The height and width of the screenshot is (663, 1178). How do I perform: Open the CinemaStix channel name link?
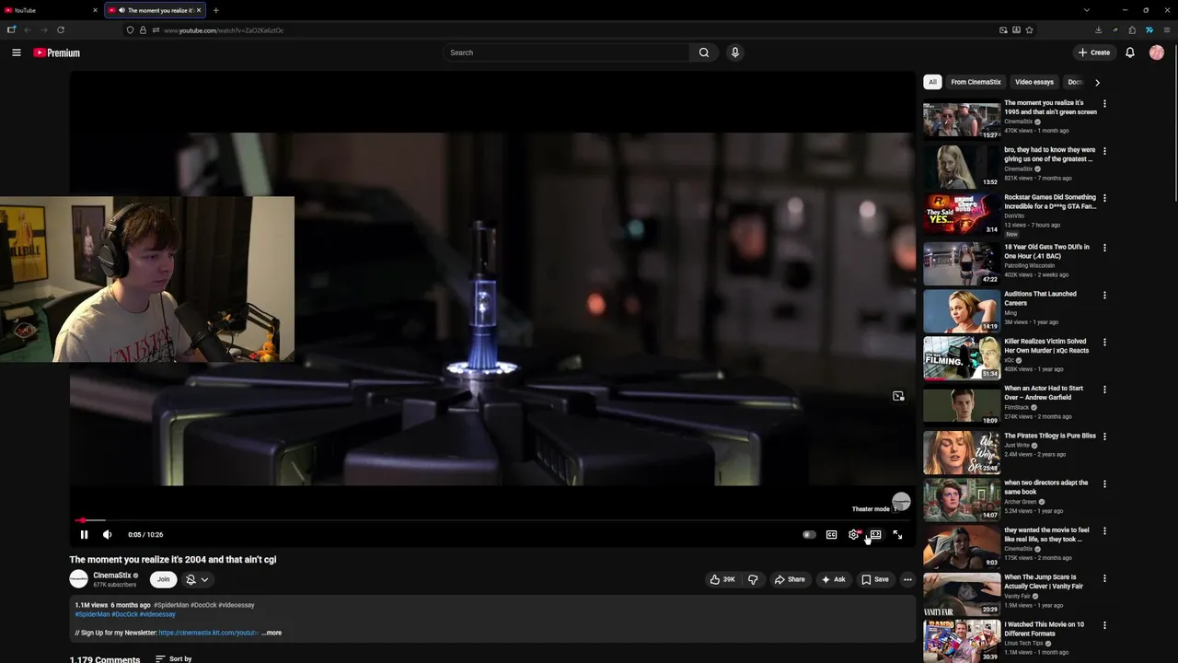tap(111, 576)
